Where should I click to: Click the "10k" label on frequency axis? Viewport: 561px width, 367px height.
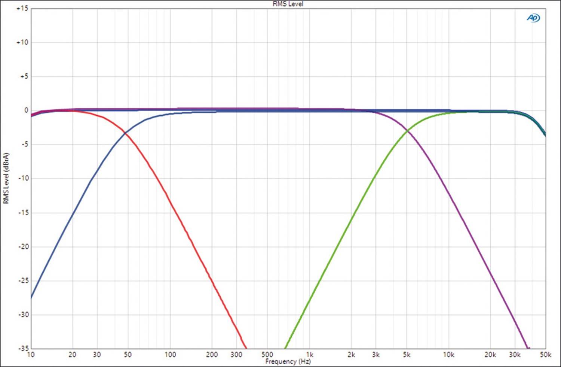449,354
